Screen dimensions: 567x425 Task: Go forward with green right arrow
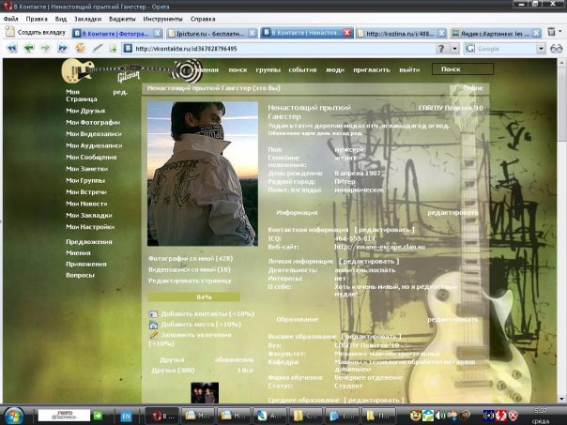[x=45, y=48]
